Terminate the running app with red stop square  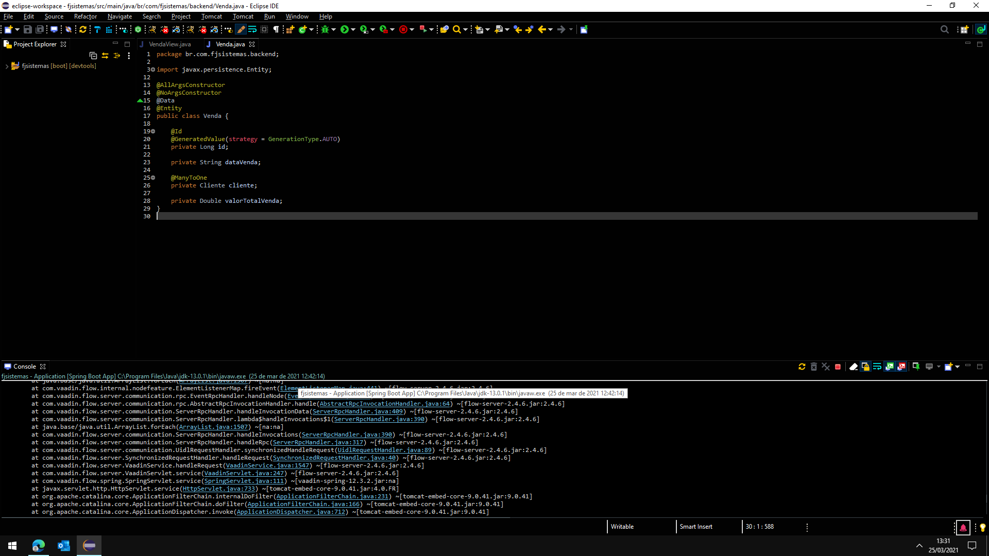pos(838,367)
